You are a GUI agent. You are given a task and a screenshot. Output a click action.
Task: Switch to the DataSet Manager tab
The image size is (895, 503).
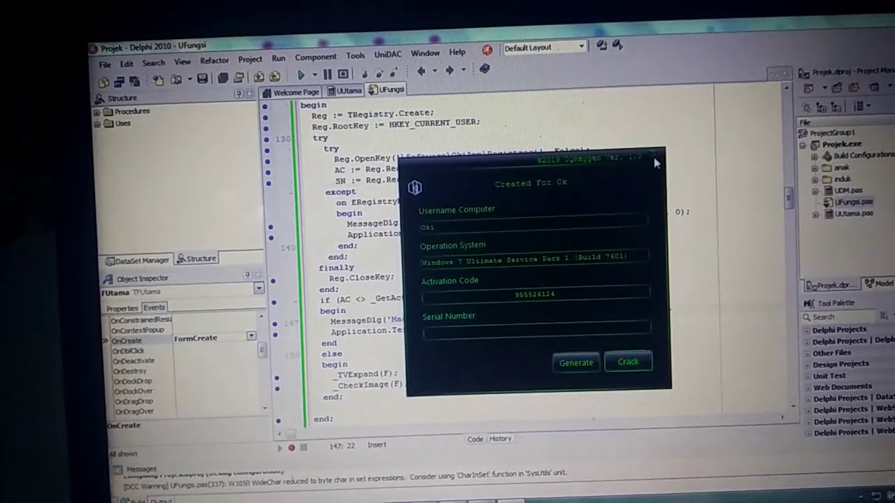tap(137, 261)
